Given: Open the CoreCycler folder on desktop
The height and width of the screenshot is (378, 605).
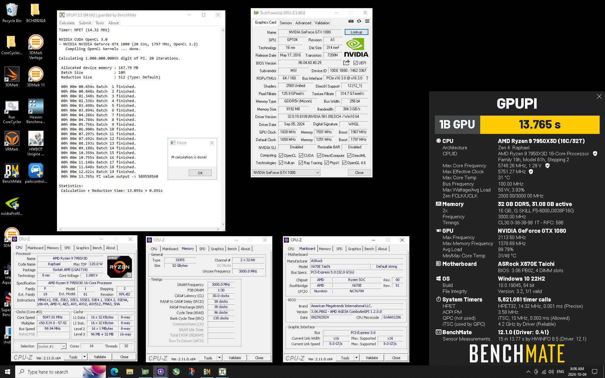Looking at the screenshot, I should [x=12, y=45].
